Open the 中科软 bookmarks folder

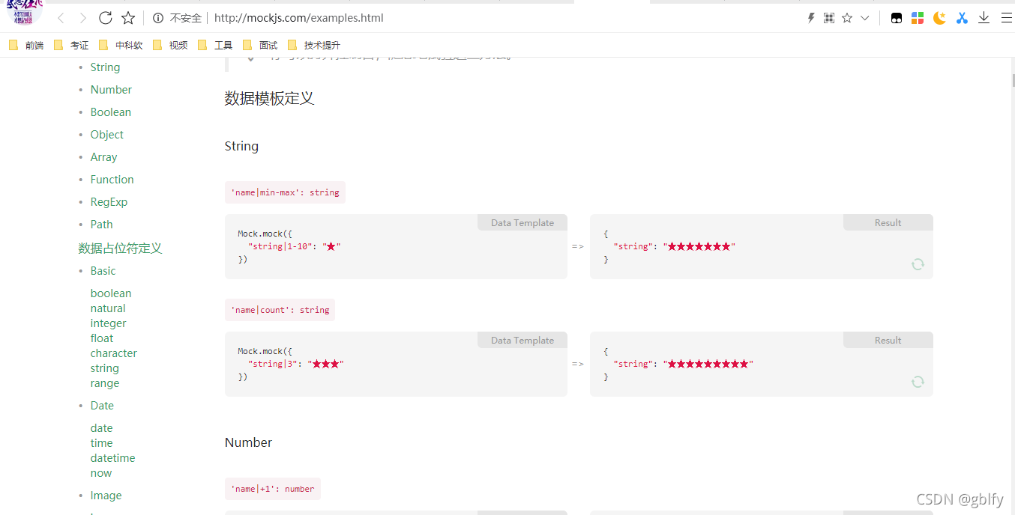pyautogui.click(x=121, y=45)
